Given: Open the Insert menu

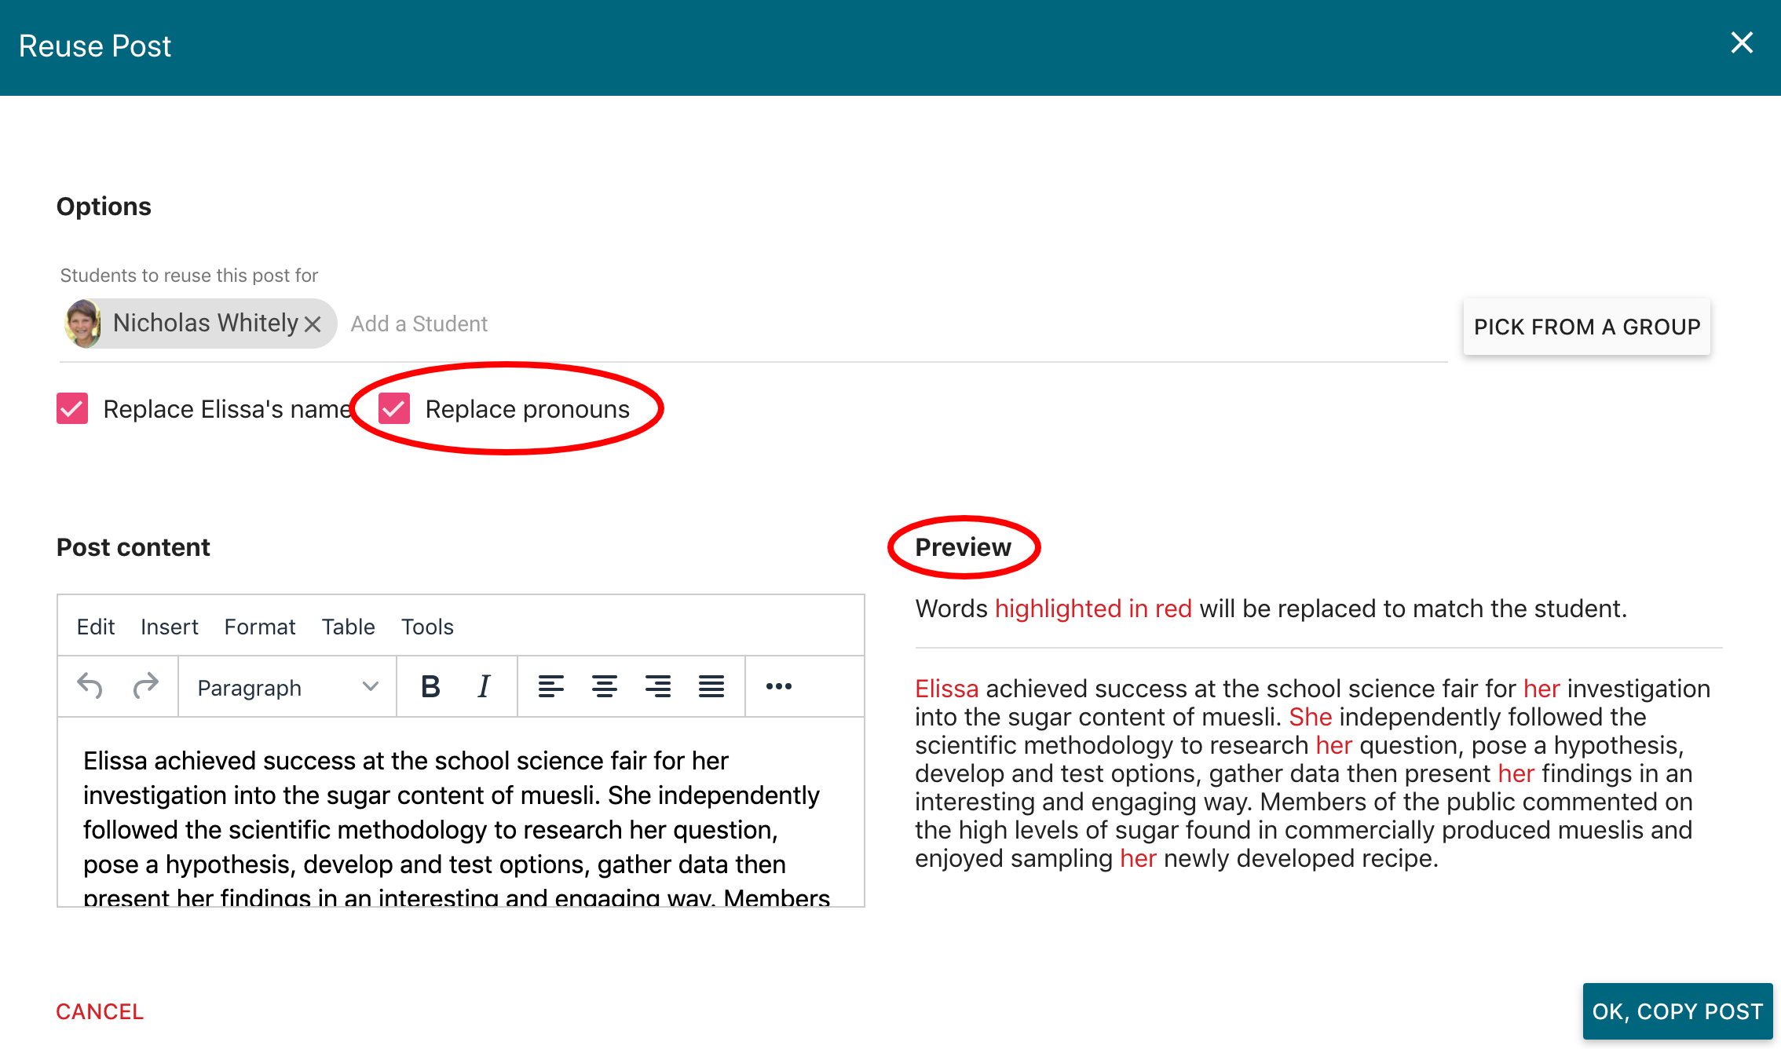Looking at the screenshot, I should click(x=169, y=627).
